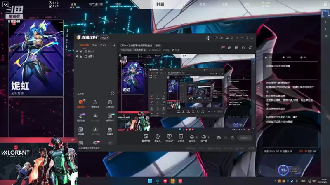Screen dimensions: 330x185
Task: Click the crown count in danmu overlay
Action: pyautogui.click(x=303, y=57)
